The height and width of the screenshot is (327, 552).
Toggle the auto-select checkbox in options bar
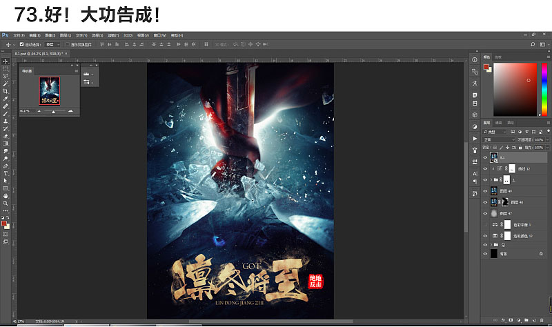click(21, 44)
